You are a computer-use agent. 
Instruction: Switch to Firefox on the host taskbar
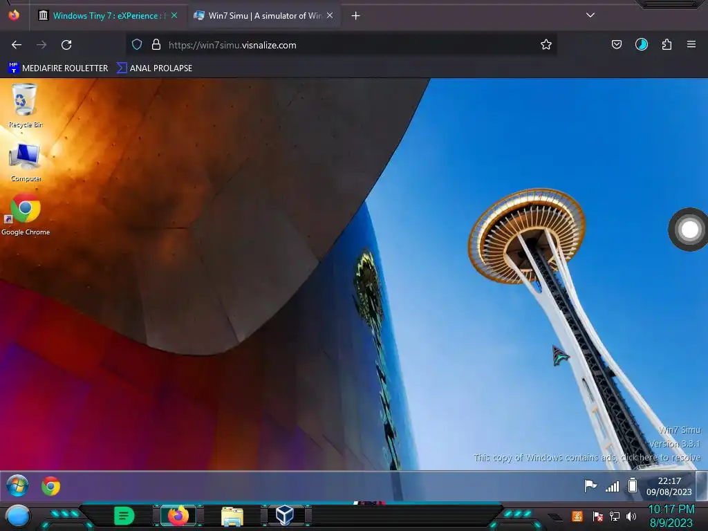(178, 516)
